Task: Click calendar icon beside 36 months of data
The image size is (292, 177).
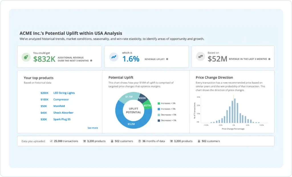Action: point(140,141)
